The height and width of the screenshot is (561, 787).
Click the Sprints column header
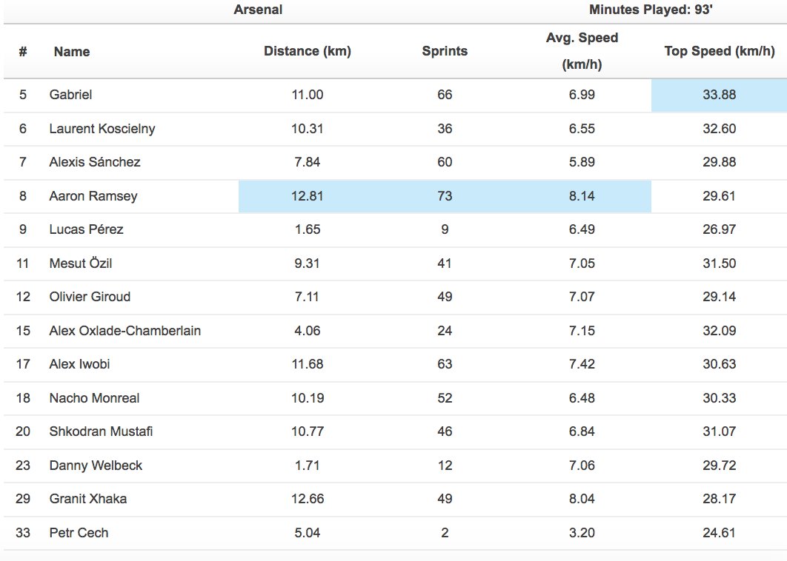point(445,51)
